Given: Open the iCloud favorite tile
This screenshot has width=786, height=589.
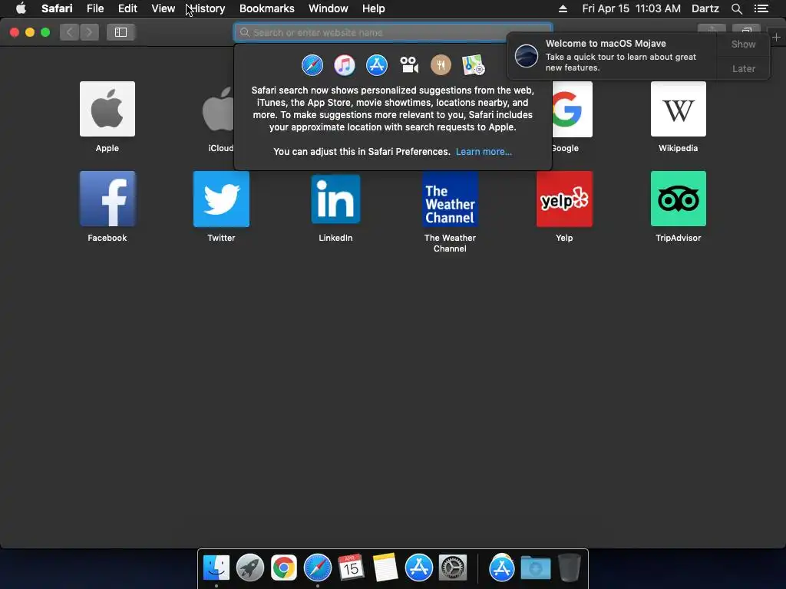Looking at the screenshot, I should [217, 109].
